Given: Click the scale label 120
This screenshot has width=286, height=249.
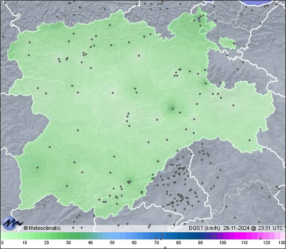Looking at the screenshot, I should tap(266, 243).
